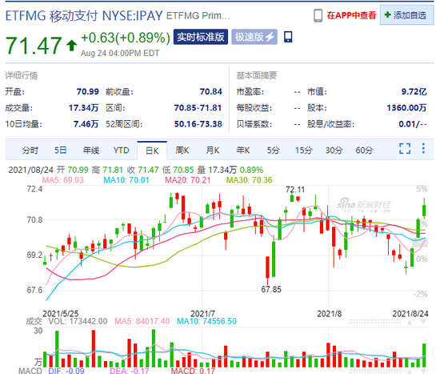Click the Aug 24 04:00PM EDT timestamp

click(x=120, y=53)
